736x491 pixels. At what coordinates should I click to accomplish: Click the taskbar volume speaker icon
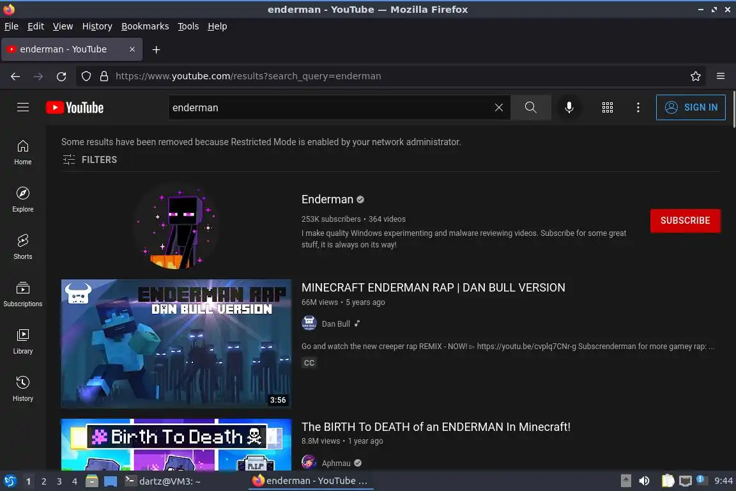645,481
